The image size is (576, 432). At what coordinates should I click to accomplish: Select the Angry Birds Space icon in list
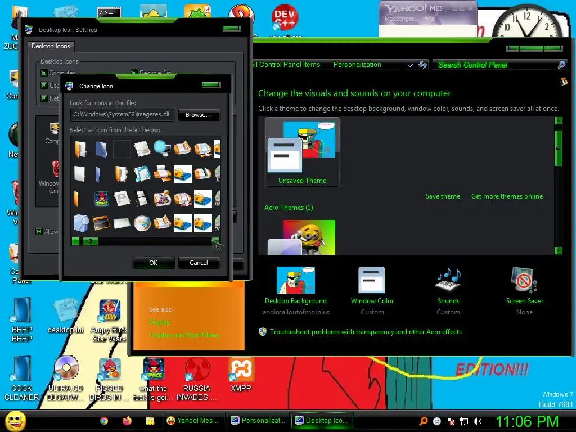102,199
